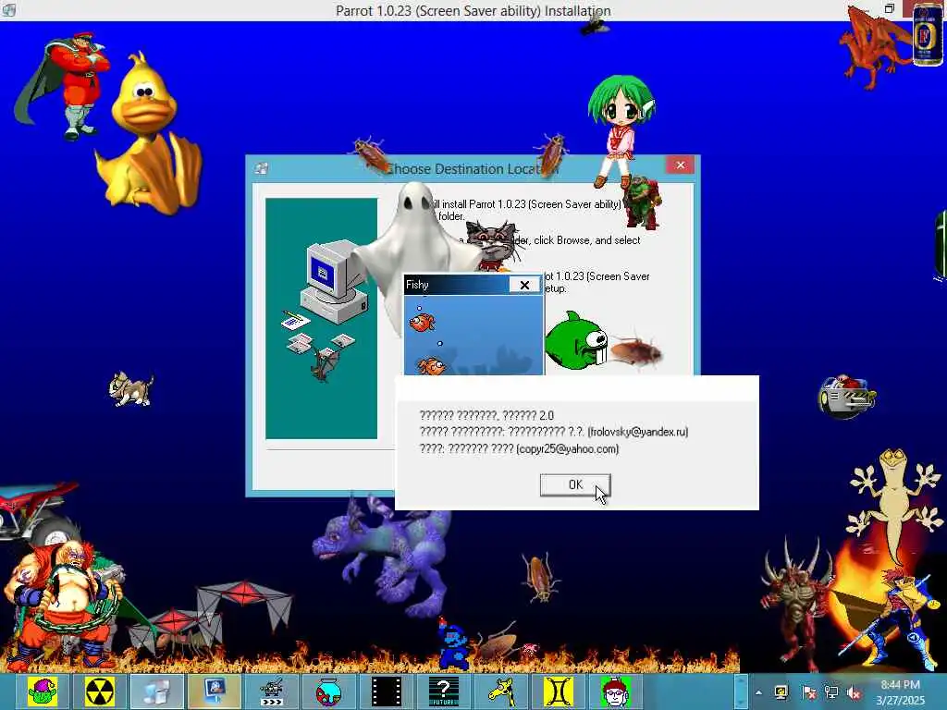Show hidden system tray icons

pyautogui.click(x=758, y=692)
